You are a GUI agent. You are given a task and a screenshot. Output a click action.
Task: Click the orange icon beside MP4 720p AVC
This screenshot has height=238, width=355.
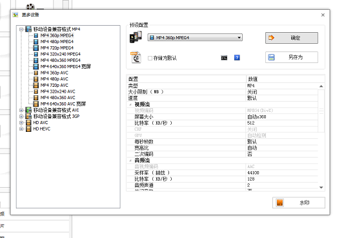pyautogui.click(x=35, y=86)
